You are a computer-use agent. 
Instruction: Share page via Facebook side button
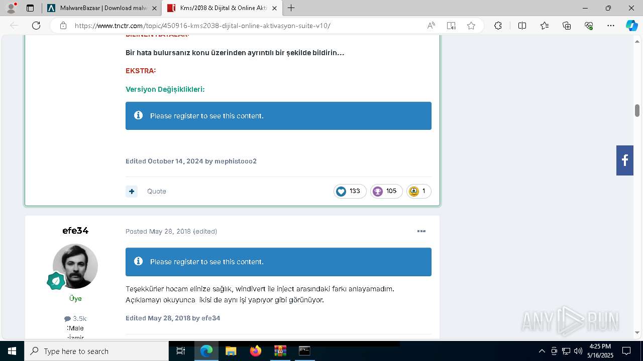point(625,160)
